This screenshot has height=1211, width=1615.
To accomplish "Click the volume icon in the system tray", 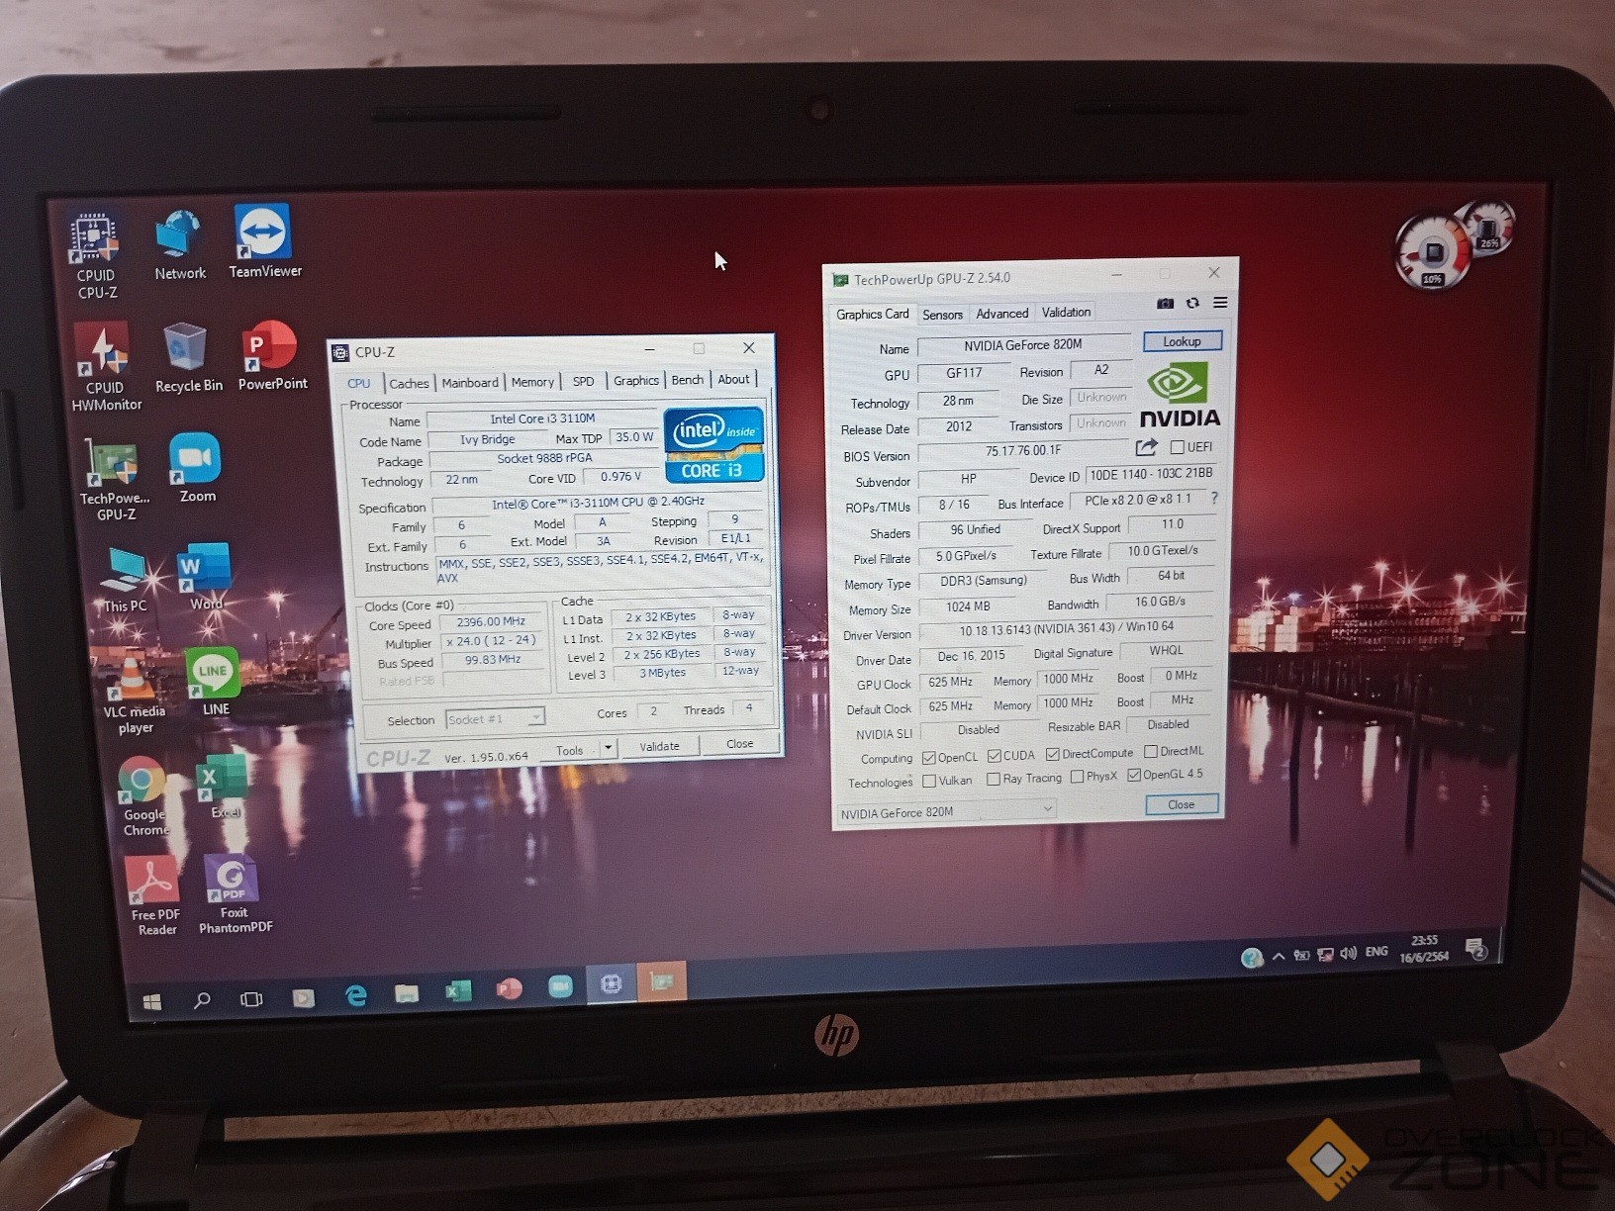I will coord(1348,953).
